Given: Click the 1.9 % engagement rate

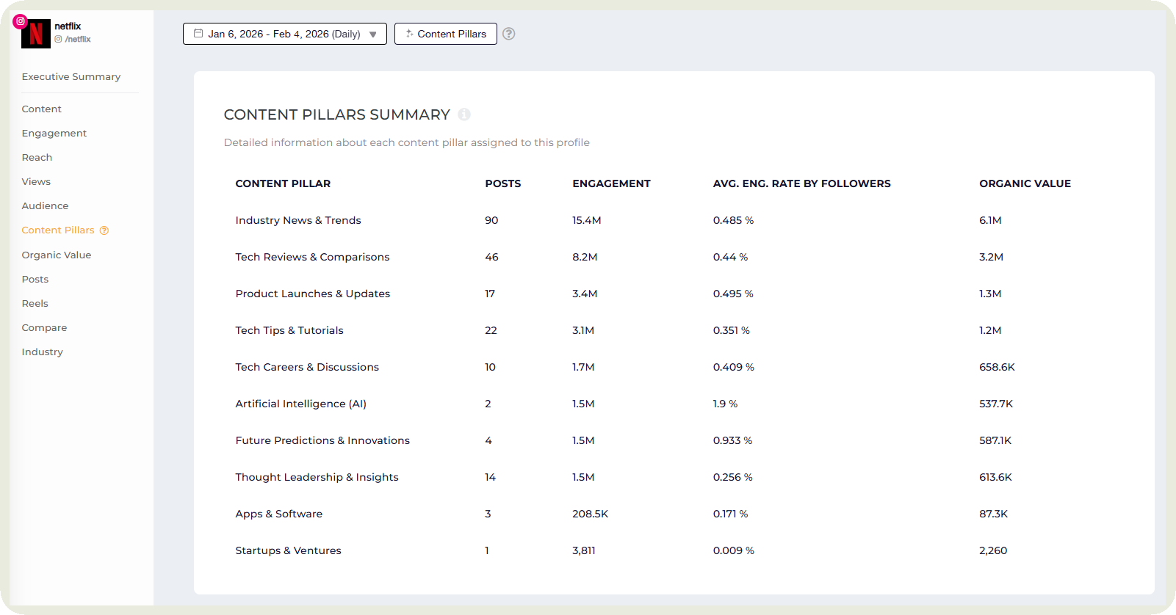Looking at the screenshot, I should (725, 404).
